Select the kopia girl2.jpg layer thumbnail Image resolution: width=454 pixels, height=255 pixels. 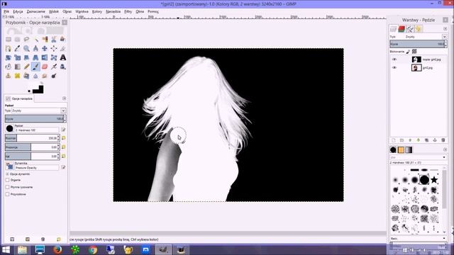(416, 59)
